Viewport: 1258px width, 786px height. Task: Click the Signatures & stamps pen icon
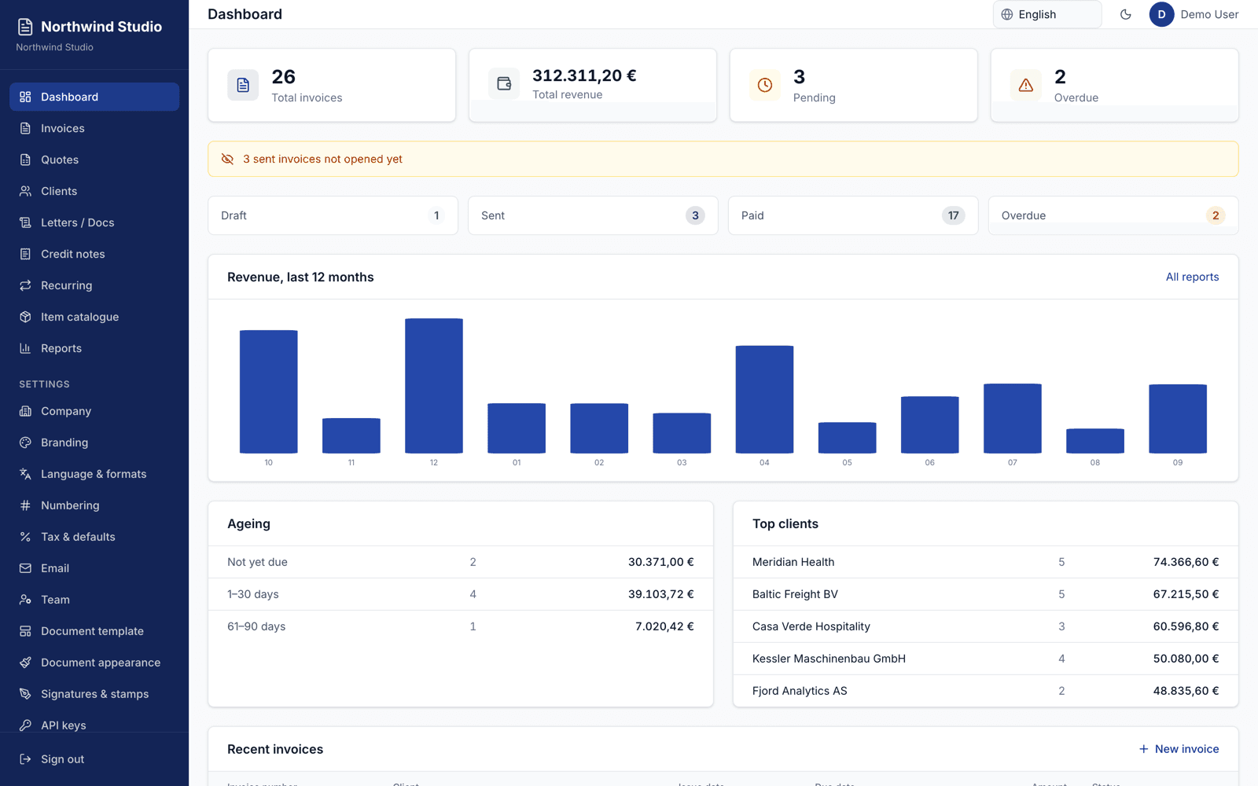click(25, 694)
